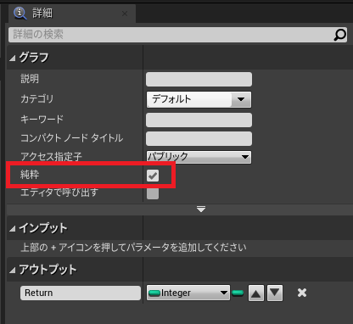Collapse the アウトプット section
Viewport: 353px width, 324px height.
12,271
